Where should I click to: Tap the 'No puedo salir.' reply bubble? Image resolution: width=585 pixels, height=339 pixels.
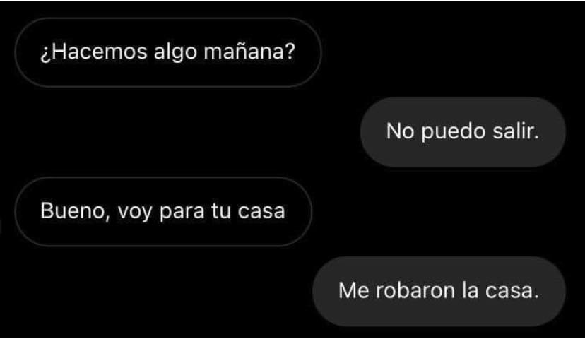(463, 131)
